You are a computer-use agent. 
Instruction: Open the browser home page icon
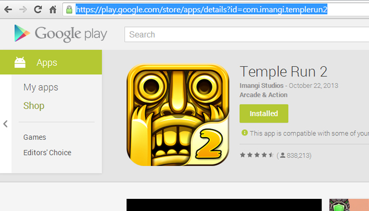pyautogui.click(x=53, y=9)
